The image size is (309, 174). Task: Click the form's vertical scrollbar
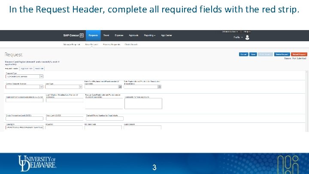tap(306, 101)
